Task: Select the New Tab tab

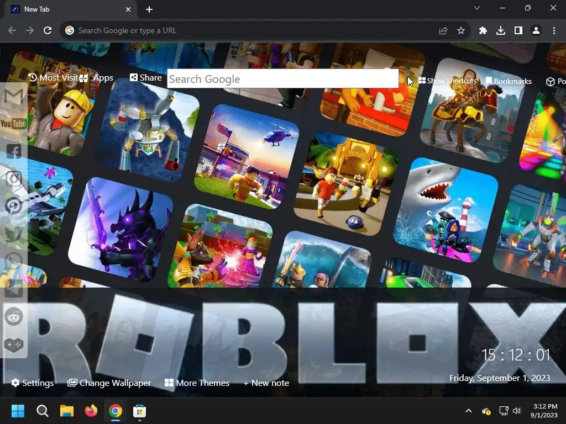Action: pos(71,9)
